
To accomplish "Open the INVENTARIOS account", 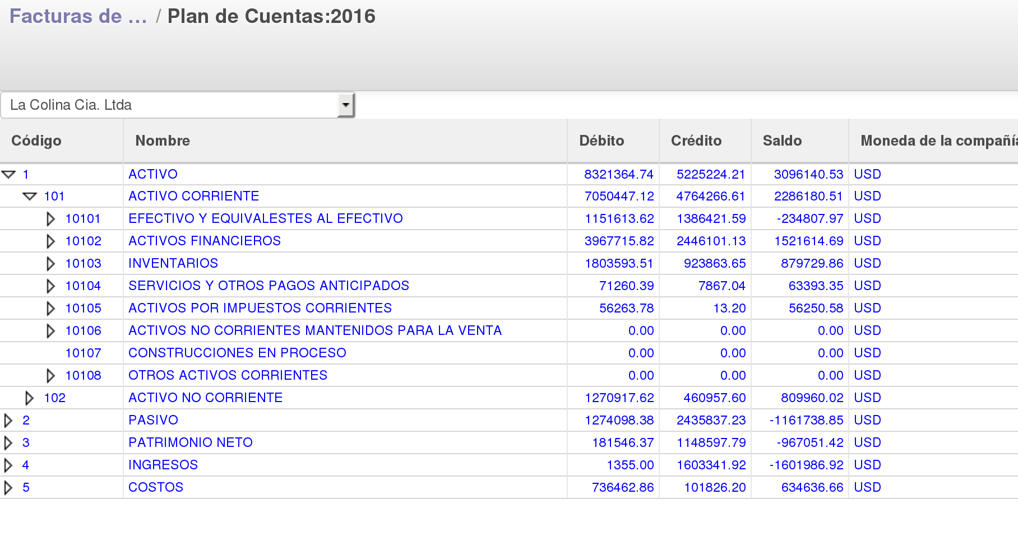I will (173, 263).
